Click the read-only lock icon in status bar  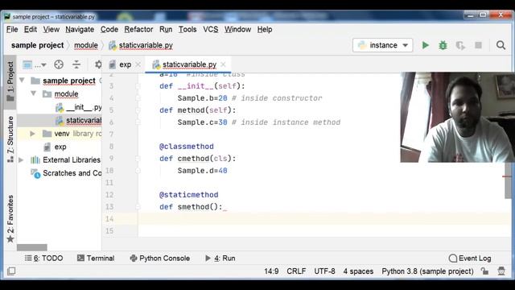coord(484,271)
